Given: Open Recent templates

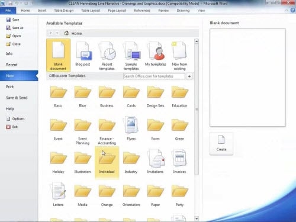Looking at the screenshot, I should click(107, 55).
